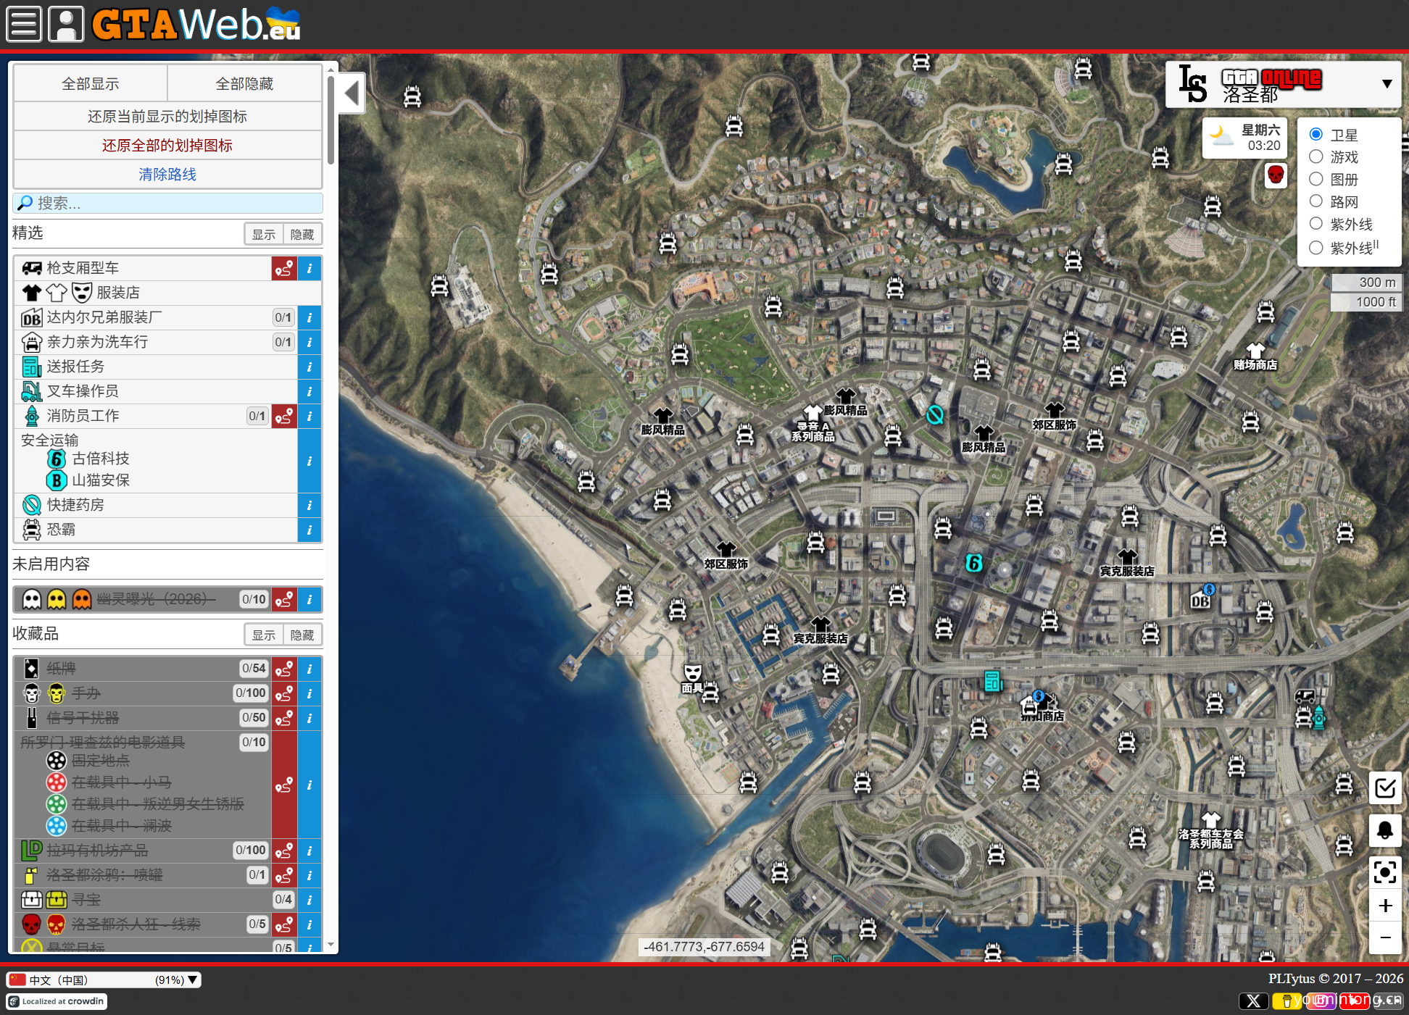This screenshot has width=1409, height=1015.
Task: Open the hamburger main menu
Action: coord(24,24)
